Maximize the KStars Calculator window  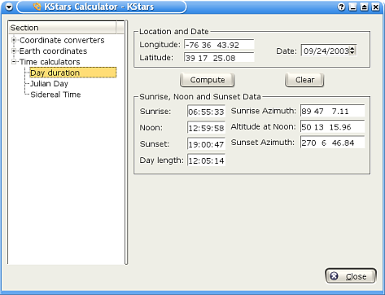[364, 7]
